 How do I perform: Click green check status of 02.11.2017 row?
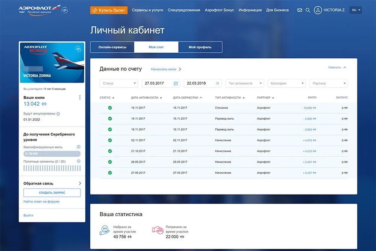coord(110,140)
